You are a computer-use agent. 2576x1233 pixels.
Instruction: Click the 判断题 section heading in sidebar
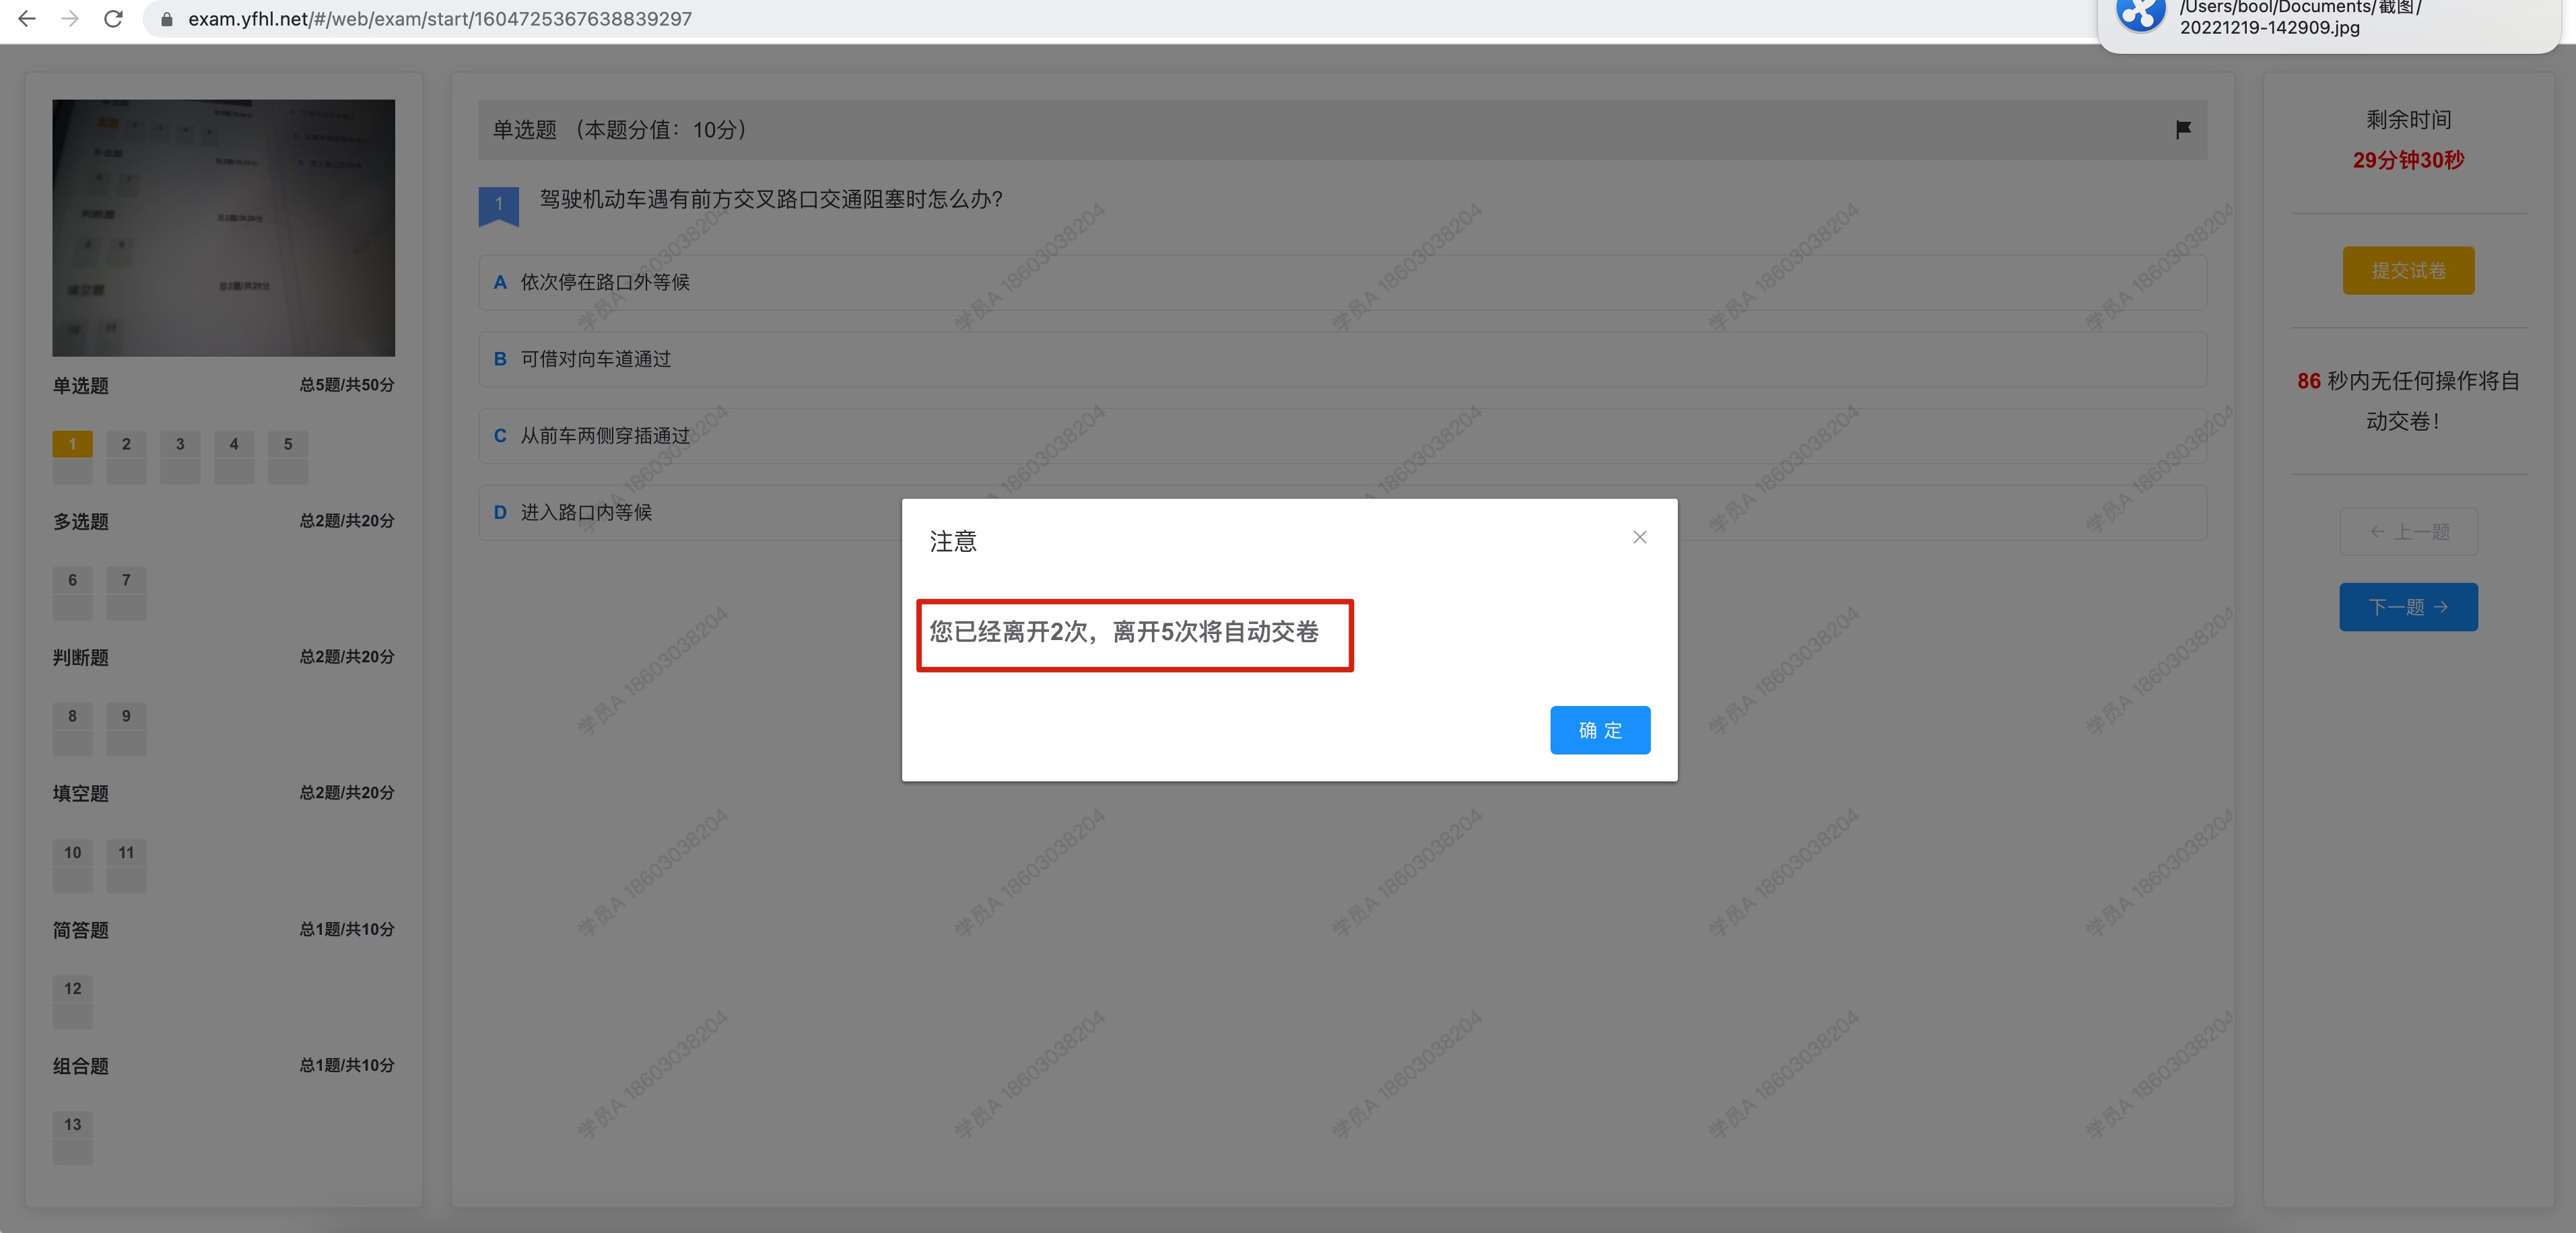81,657
